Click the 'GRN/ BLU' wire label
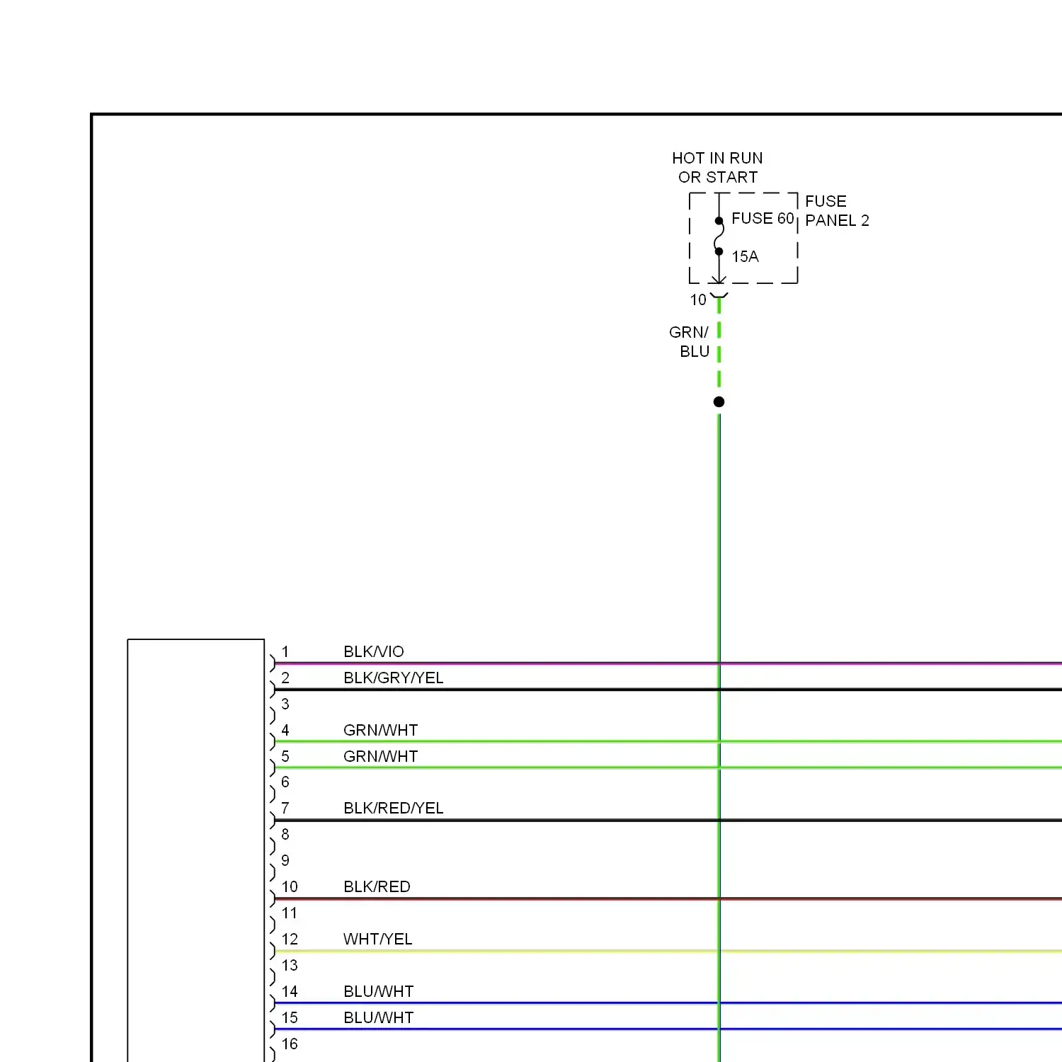This screenshot has width=1062, height=1062. 689,342
